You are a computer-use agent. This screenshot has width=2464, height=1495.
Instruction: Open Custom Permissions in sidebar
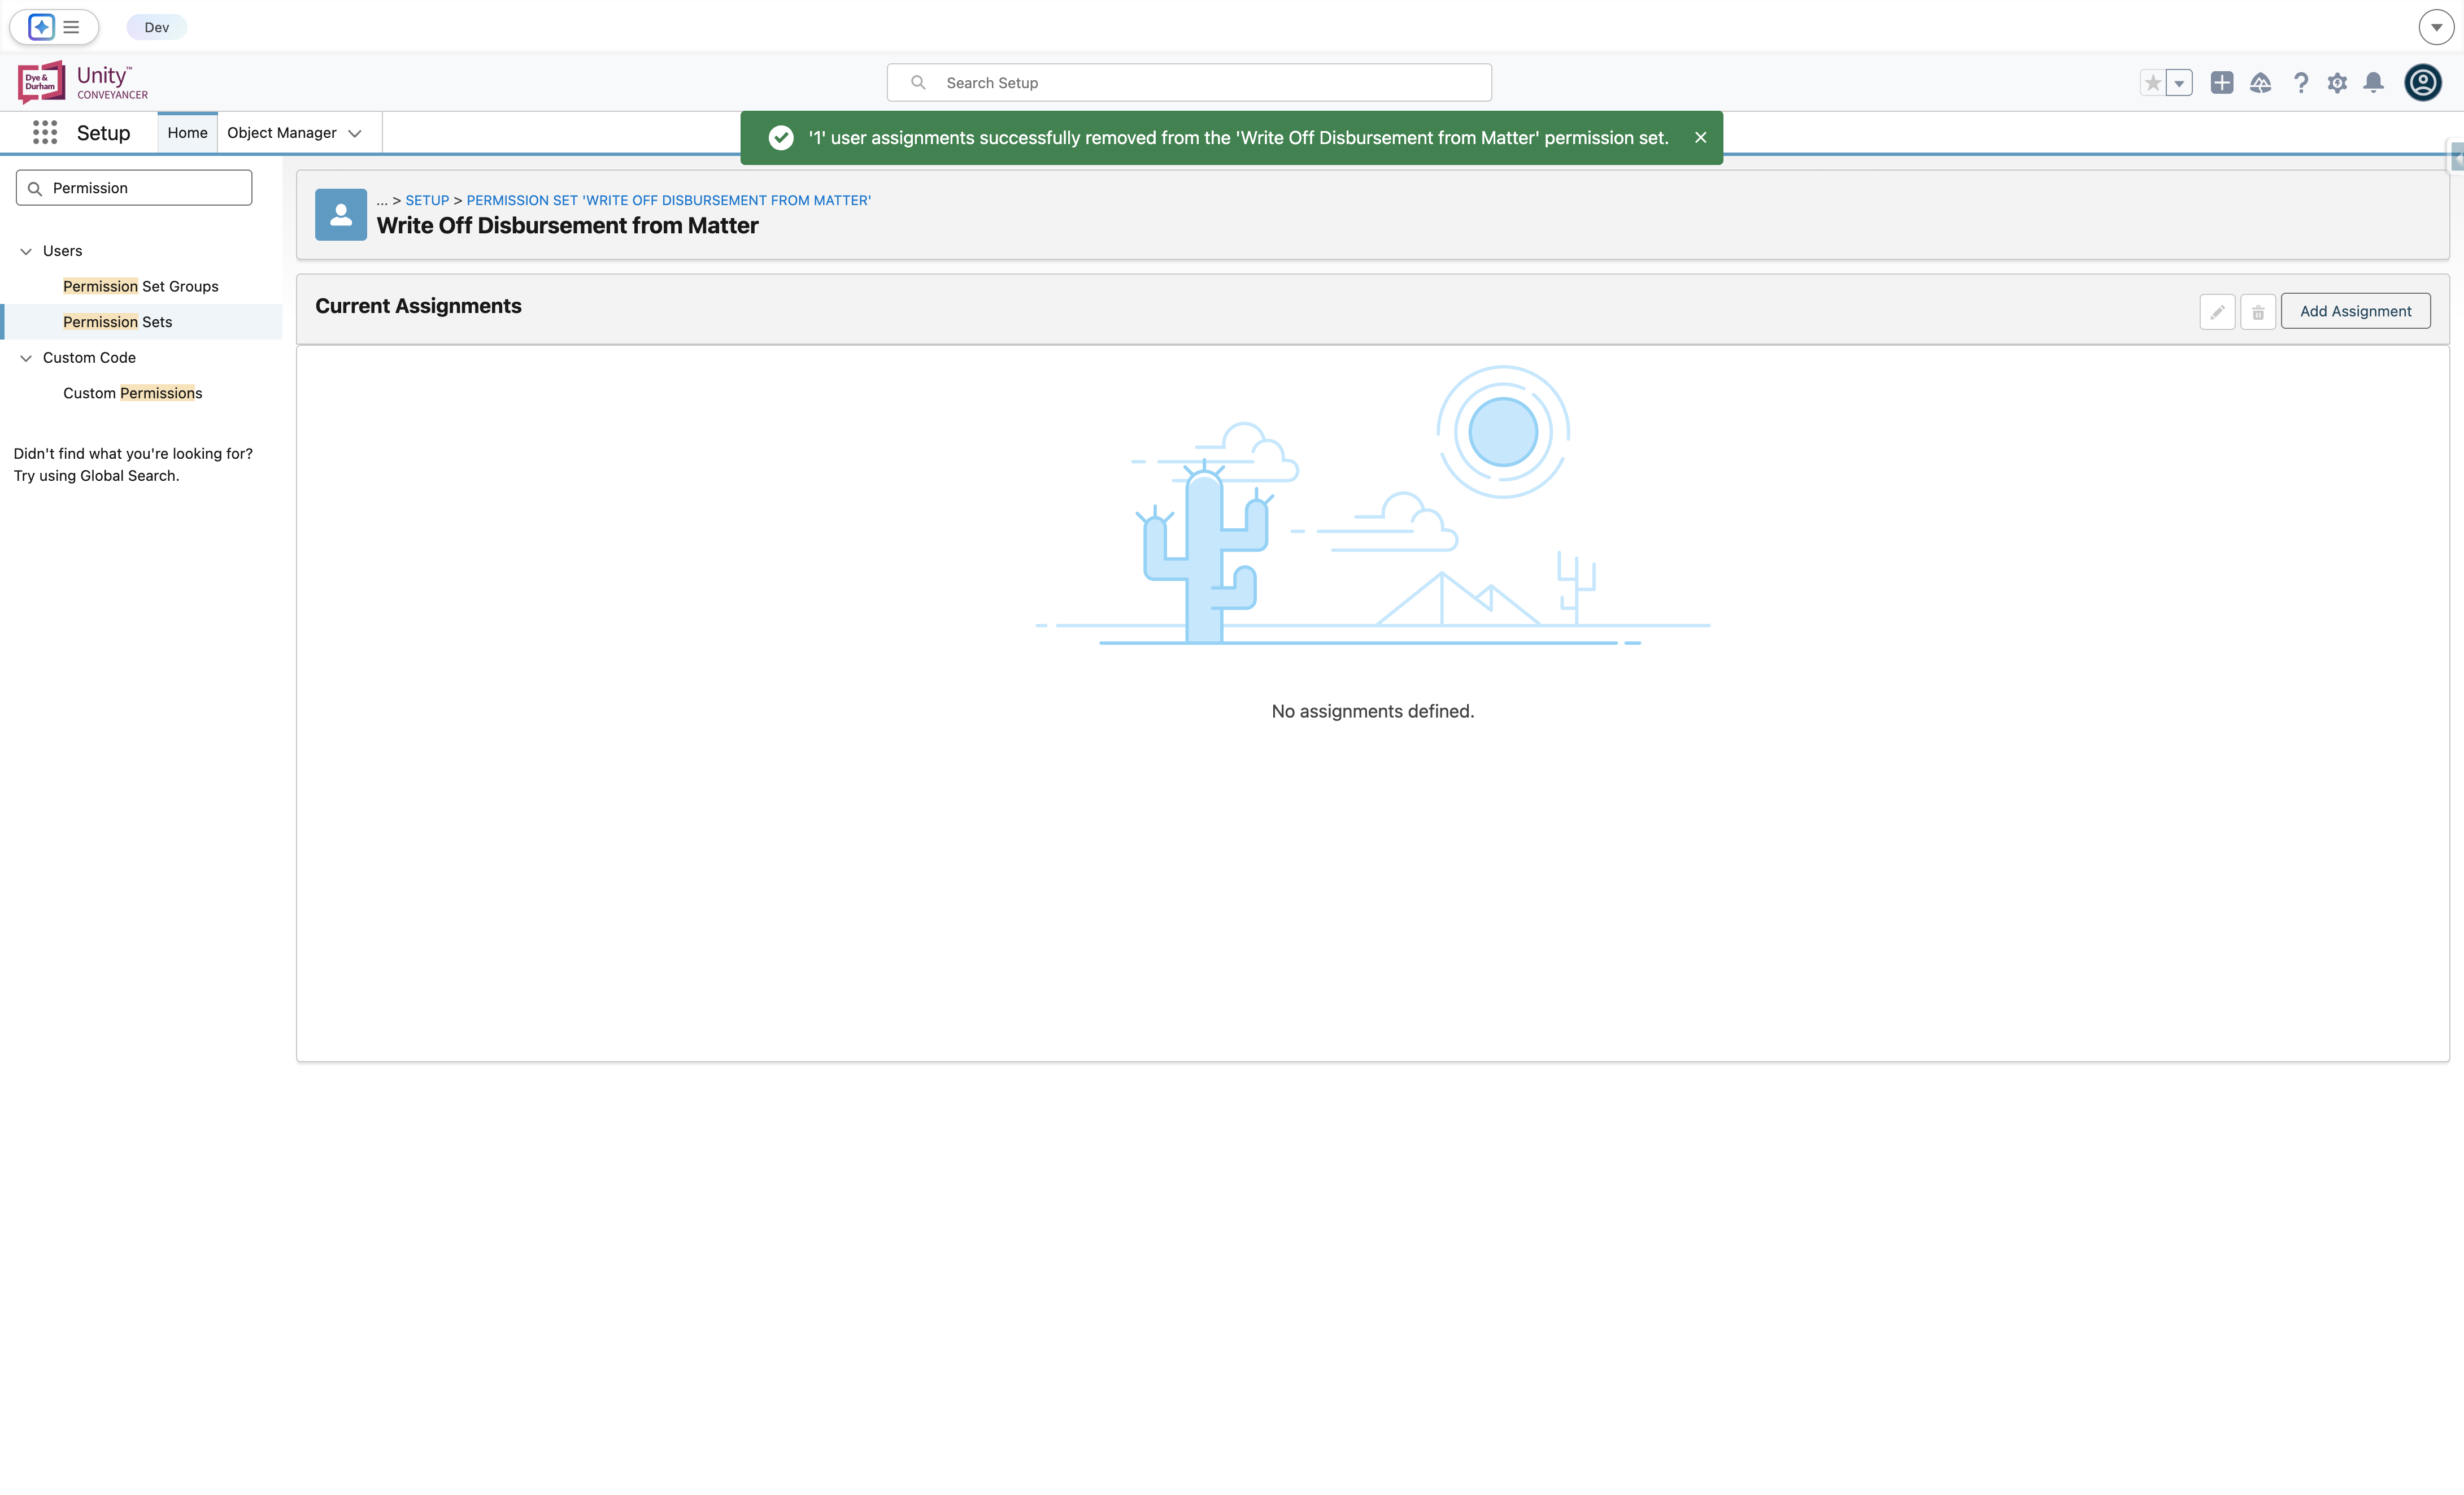tap(132, 393)
